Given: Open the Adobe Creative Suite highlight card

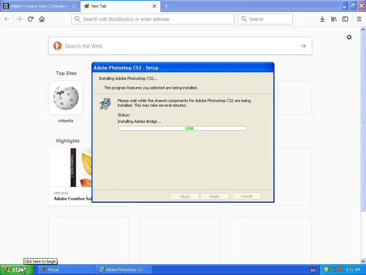Looking at the screenshot, I should 70,177.
